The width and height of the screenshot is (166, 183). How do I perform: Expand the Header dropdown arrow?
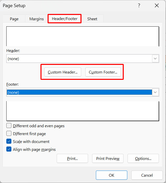coord(155,59)
